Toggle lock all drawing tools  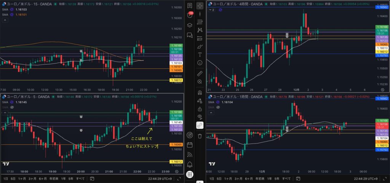[x=200, y=109]
